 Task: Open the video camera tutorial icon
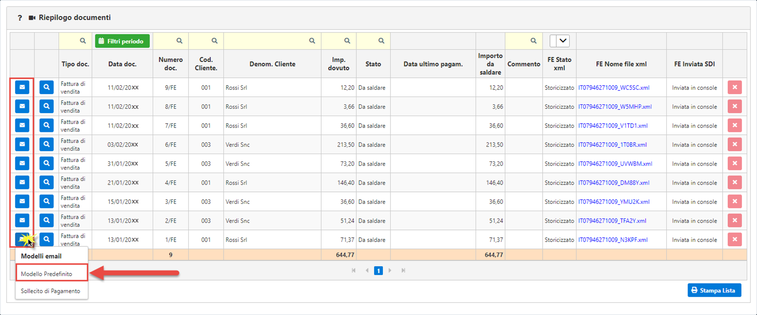pos(32,18)
